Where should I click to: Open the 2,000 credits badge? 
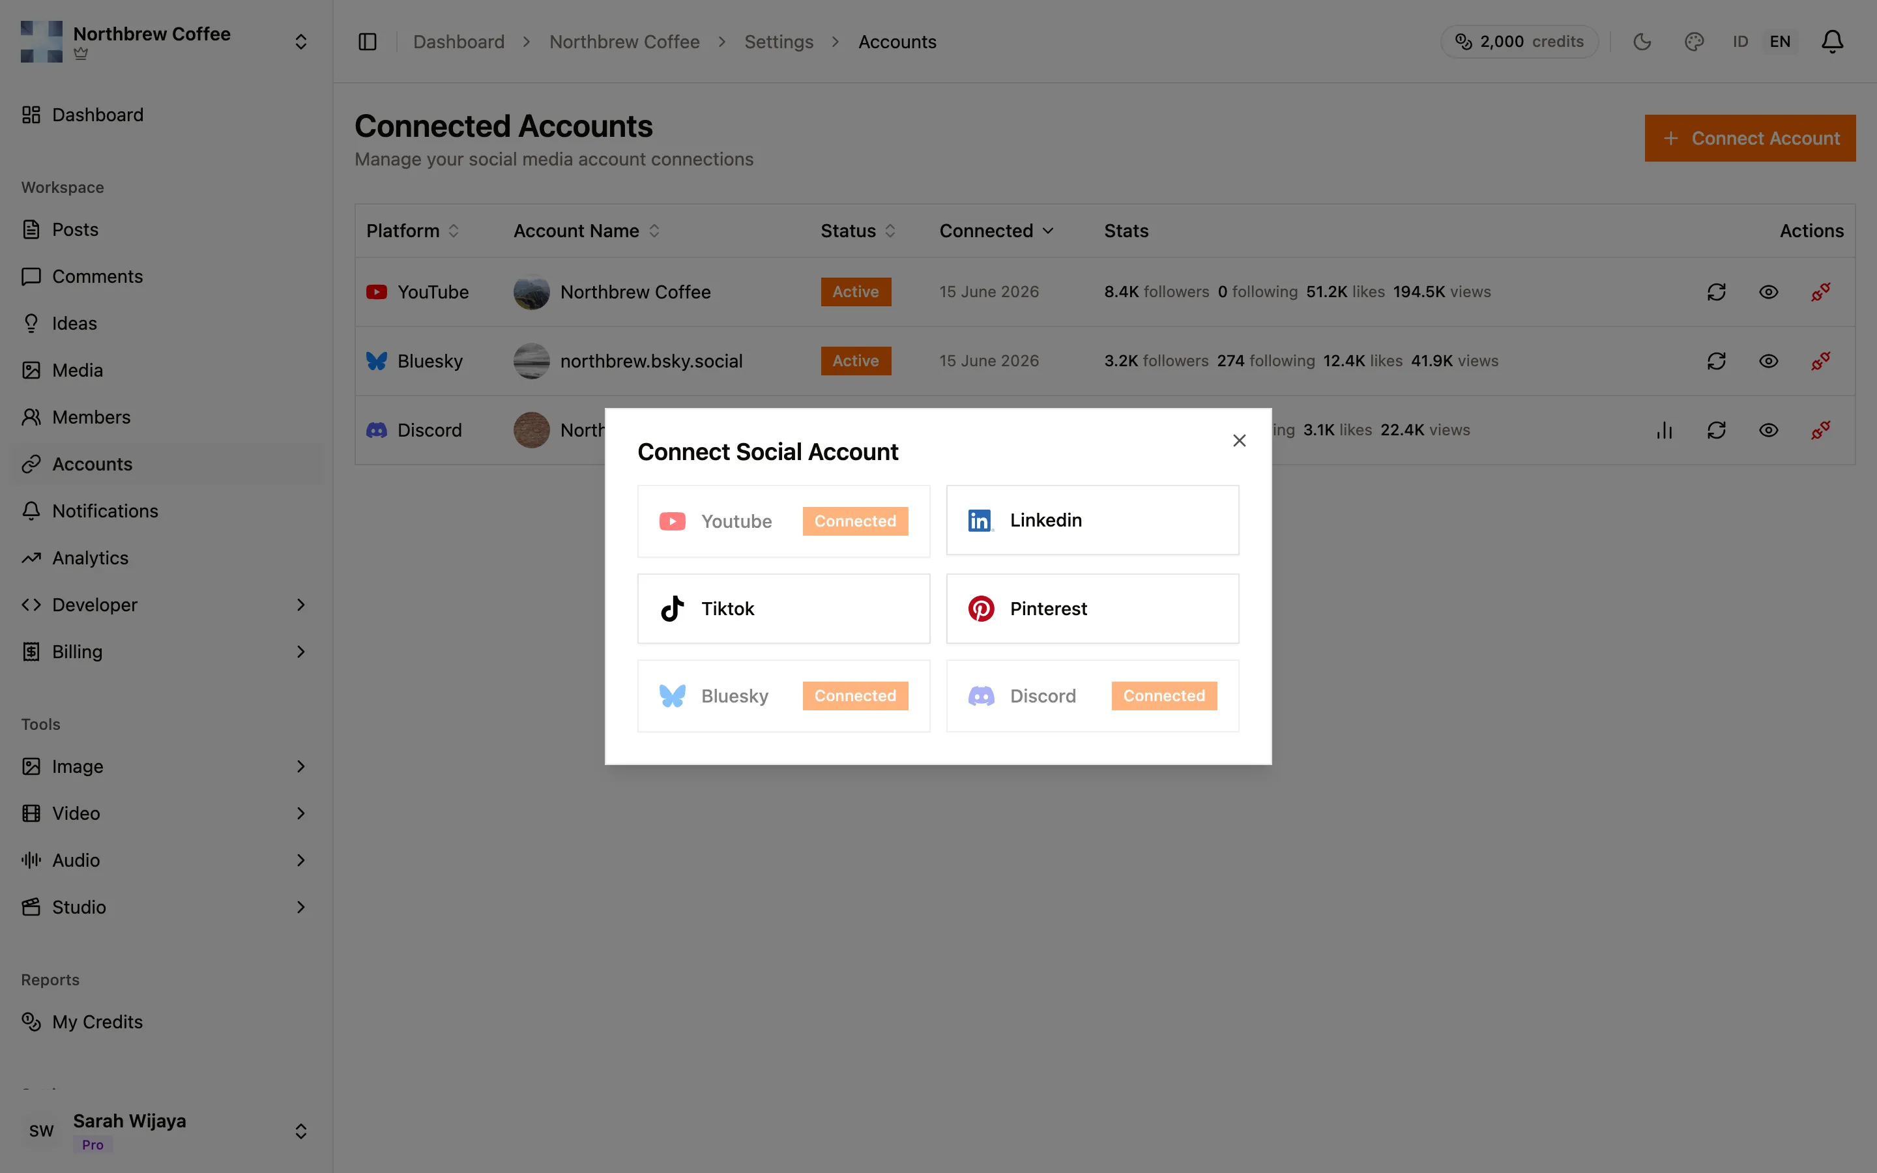(1519, 42)
